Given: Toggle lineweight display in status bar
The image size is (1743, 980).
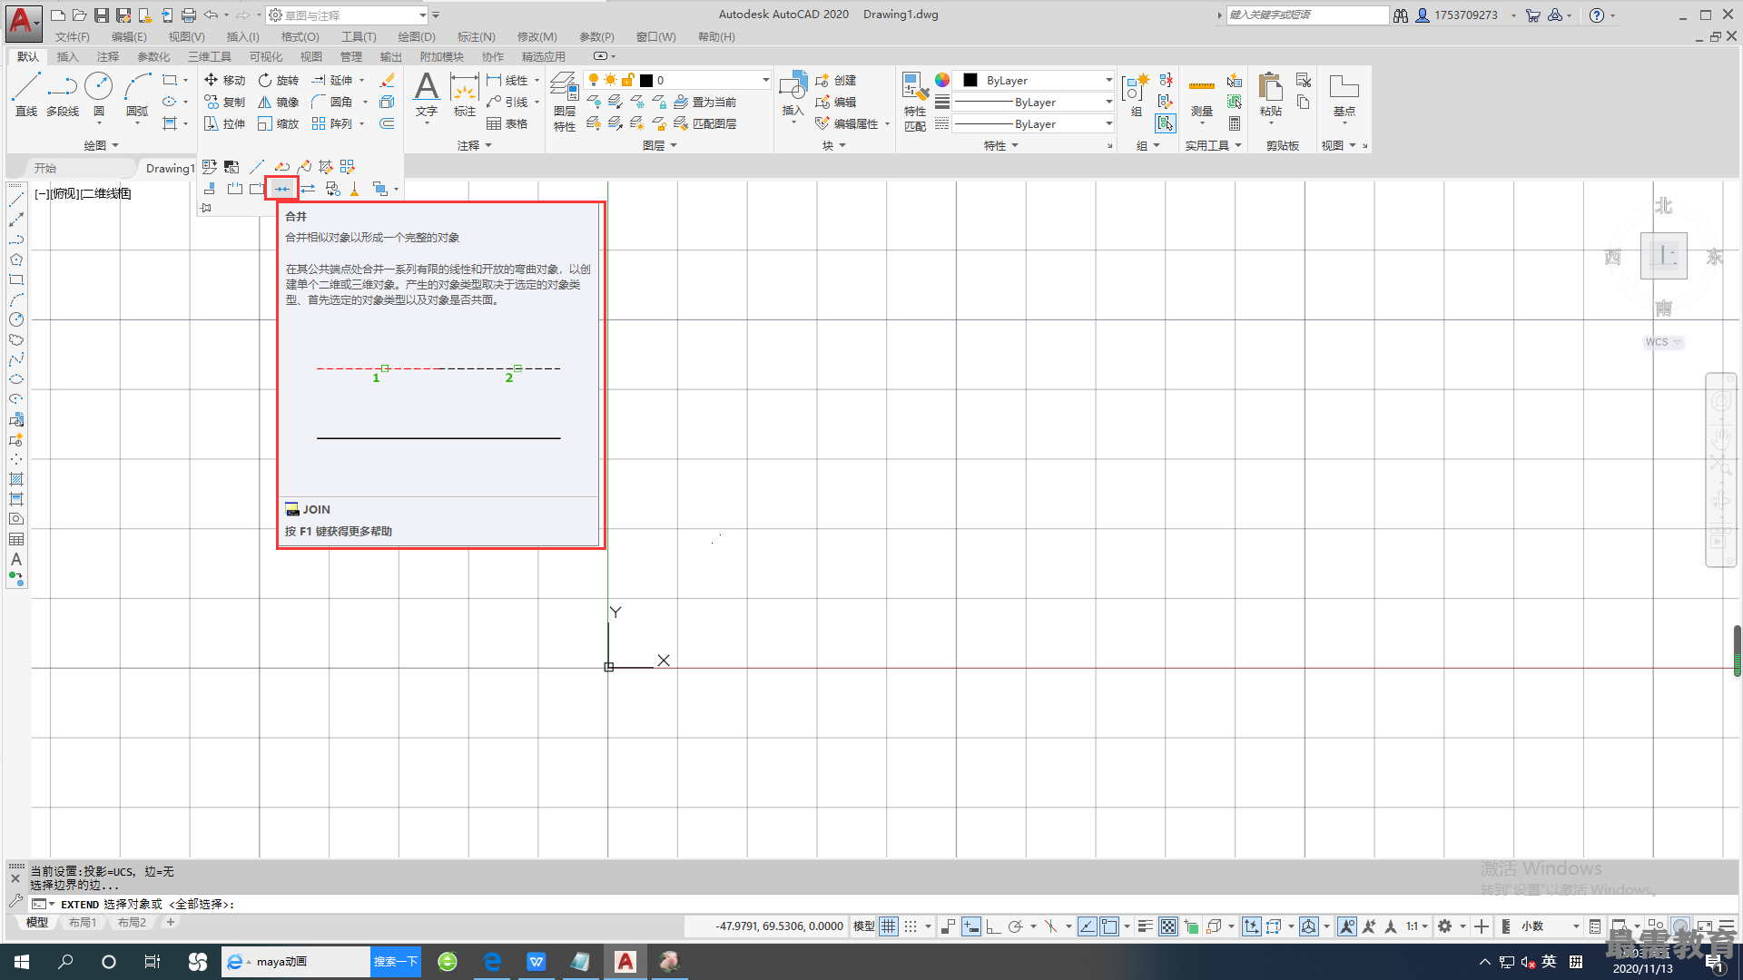Looking at the screenshot, I should (x=1146, y=926).
